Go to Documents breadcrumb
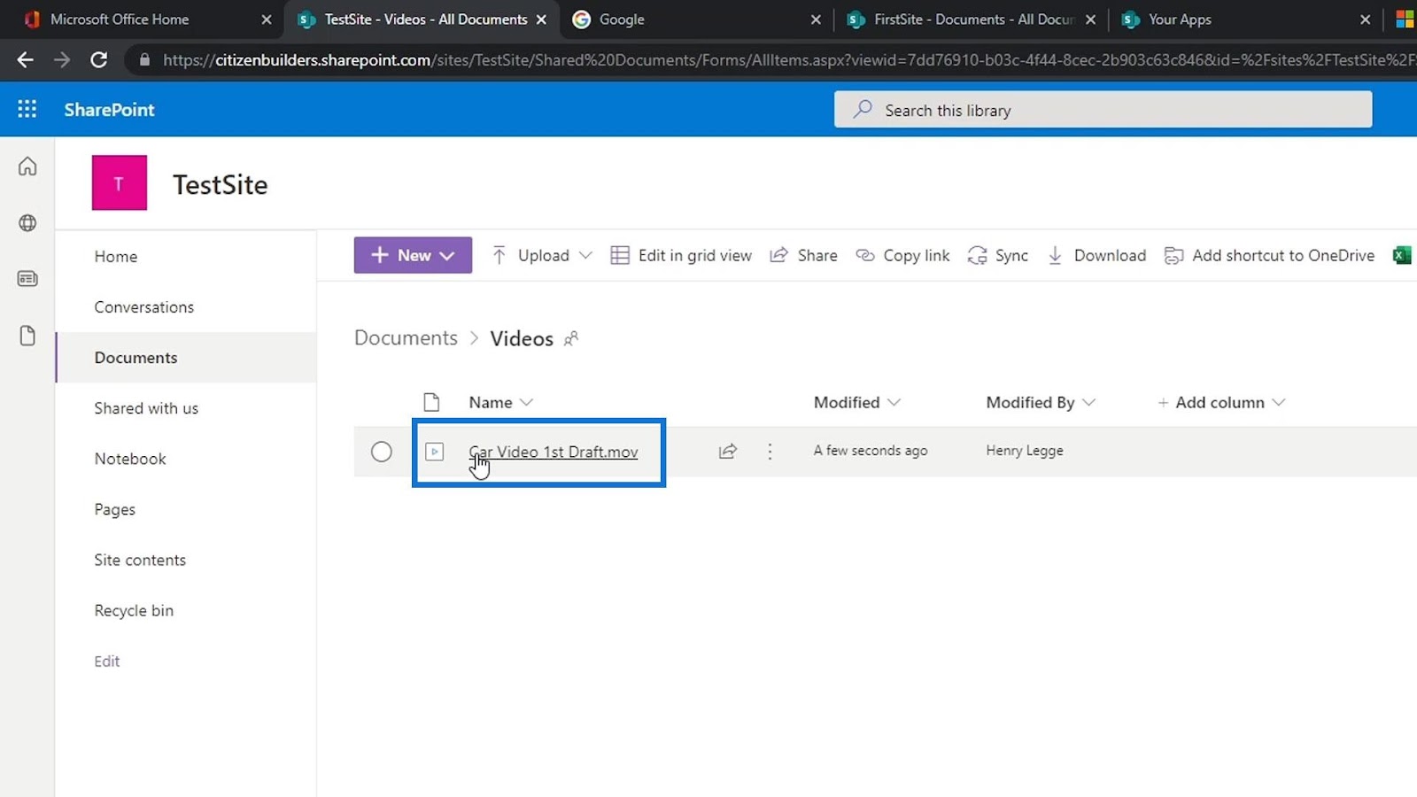Image resolution: width=1417 pixels, height=797 pixels. [406, 337]
